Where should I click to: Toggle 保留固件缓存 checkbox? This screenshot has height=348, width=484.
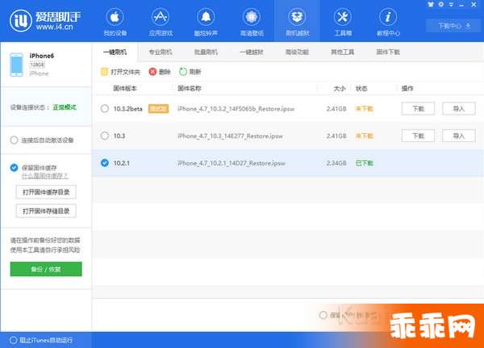coord(14,167)
